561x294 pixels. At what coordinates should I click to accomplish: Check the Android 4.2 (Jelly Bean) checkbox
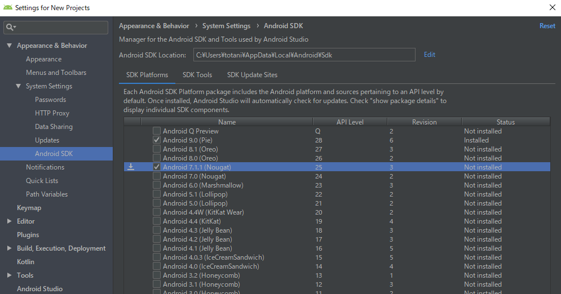(156, 239)
